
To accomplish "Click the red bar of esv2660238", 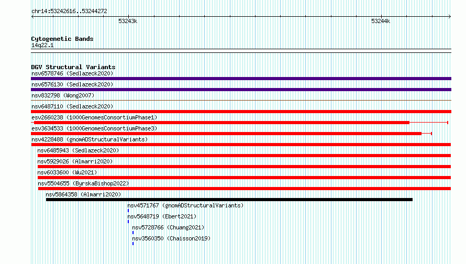I will 221,123.
